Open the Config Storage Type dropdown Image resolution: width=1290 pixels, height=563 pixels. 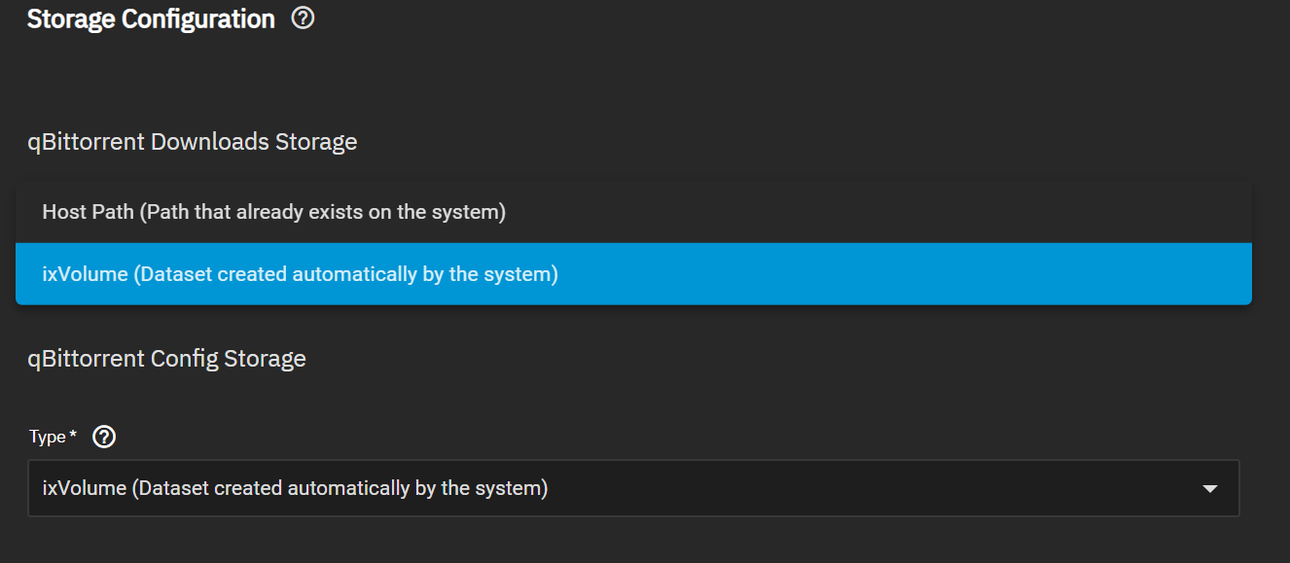point(633,488)
